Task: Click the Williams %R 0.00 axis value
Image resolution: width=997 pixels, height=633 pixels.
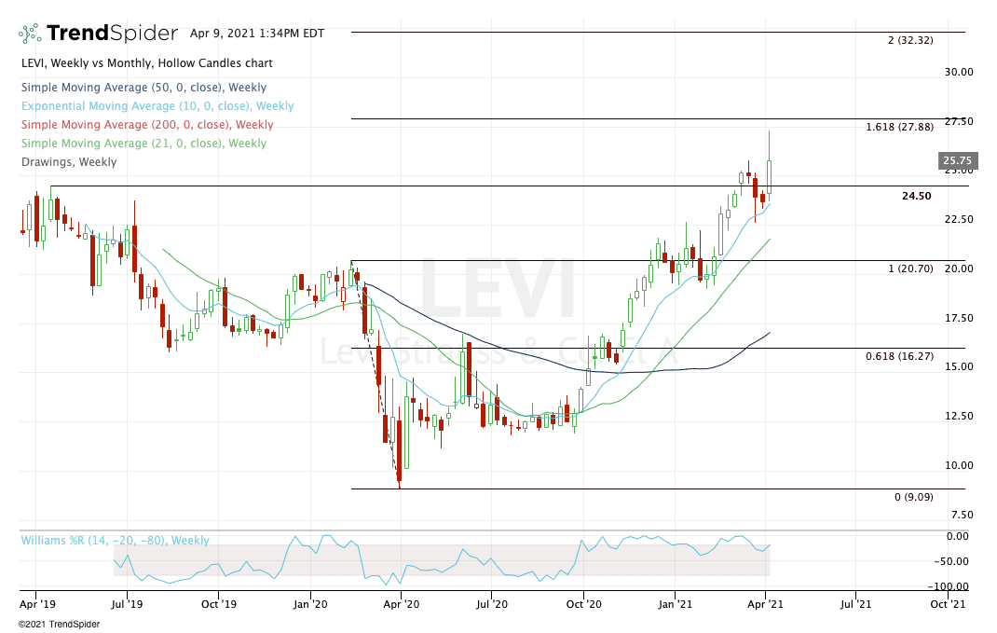Action: (x=958, y=536)
